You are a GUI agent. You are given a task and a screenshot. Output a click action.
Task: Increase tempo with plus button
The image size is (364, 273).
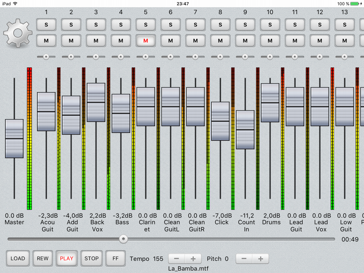(193, 258)
